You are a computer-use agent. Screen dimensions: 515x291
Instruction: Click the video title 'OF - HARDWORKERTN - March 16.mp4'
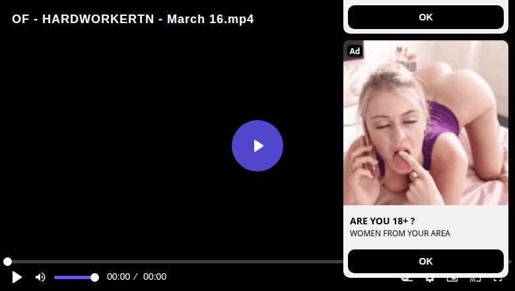click(x=133, y=19)
